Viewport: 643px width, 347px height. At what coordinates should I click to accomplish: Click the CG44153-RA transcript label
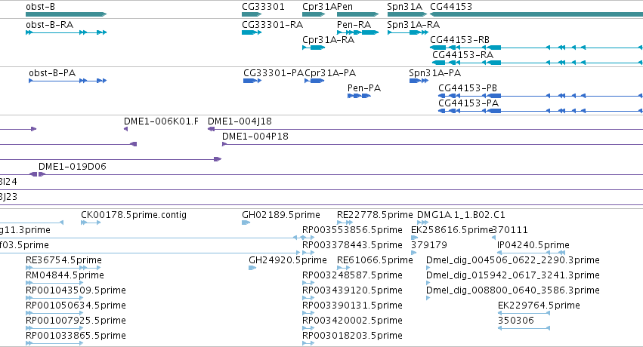pos(462,55)
